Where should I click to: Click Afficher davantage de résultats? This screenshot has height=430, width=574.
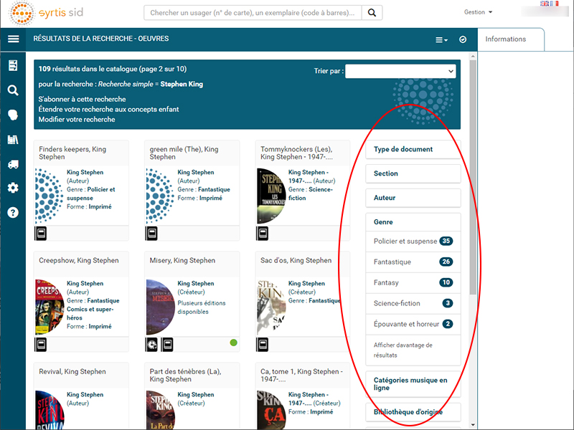click(403, 350)
